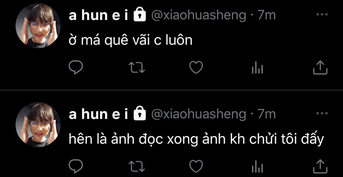Viewport: 343px width, 177px height.
Task: Like the "ờ má quê vãi c luôn" tweet
Action: tap(196, 67)
